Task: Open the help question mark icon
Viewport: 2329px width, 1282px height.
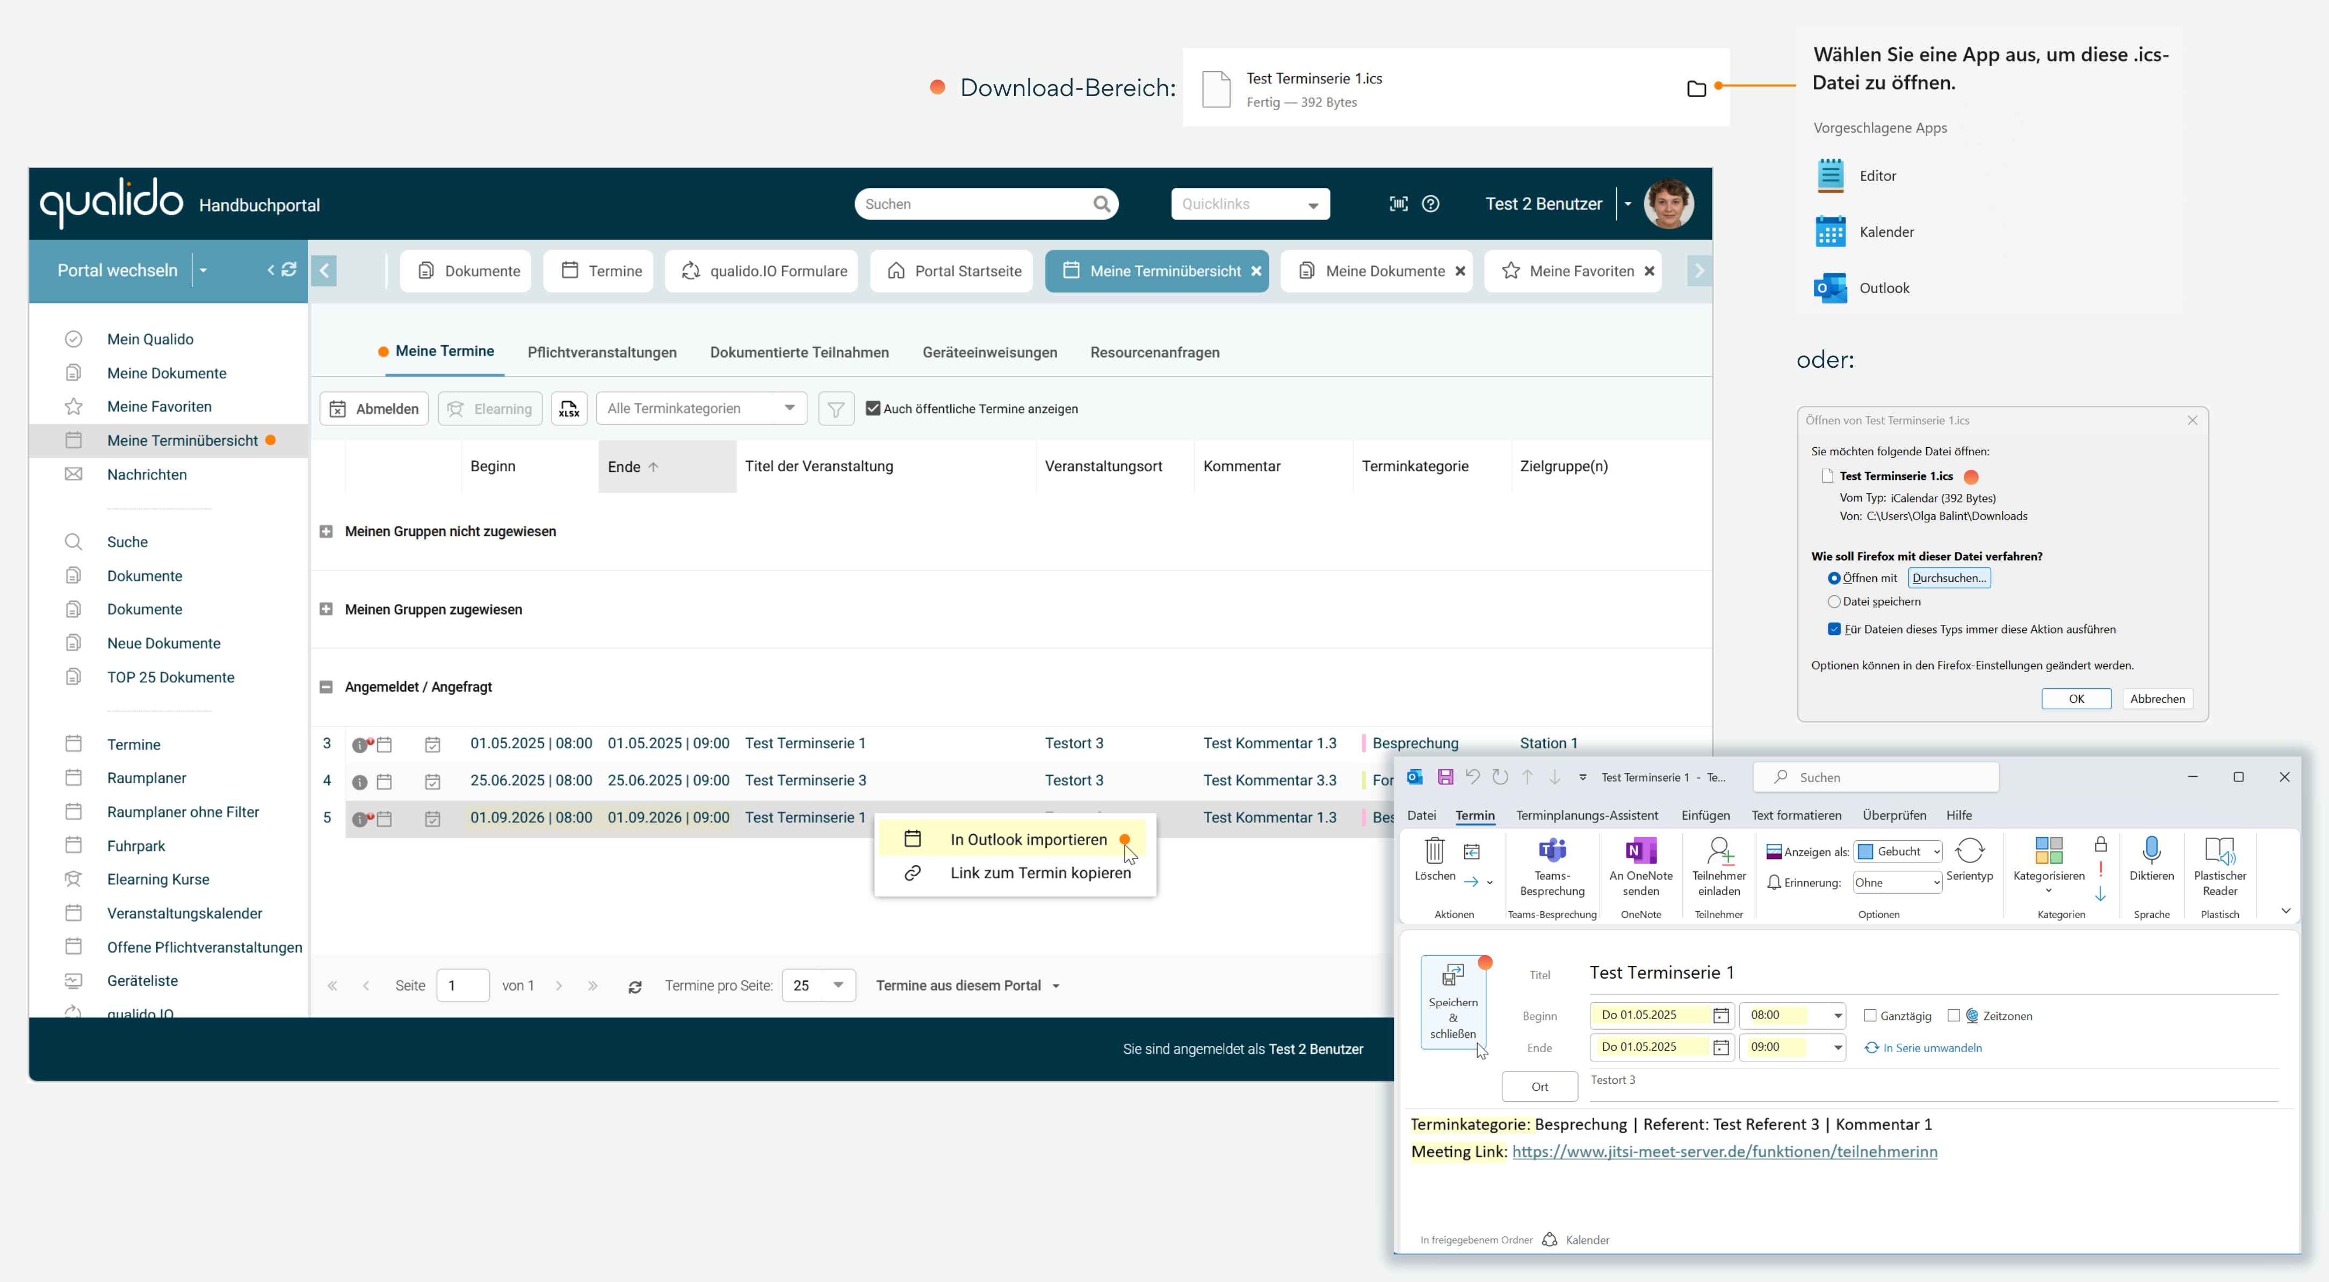Action: [x=1430, y=204]
